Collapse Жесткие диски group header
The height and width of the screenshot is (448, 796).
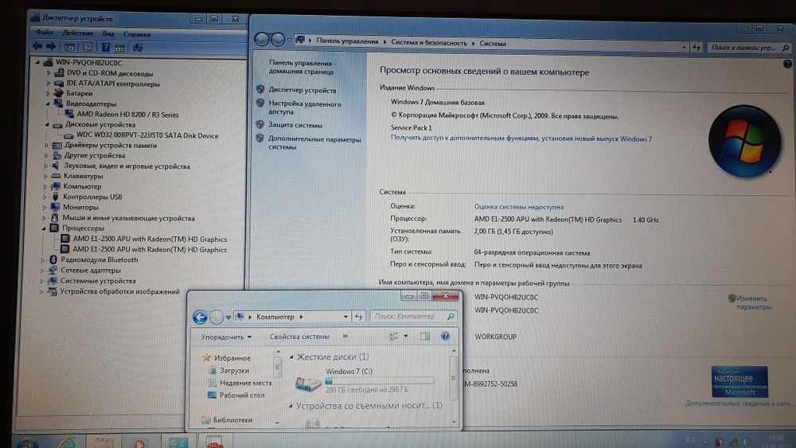[x=291, y=357]
